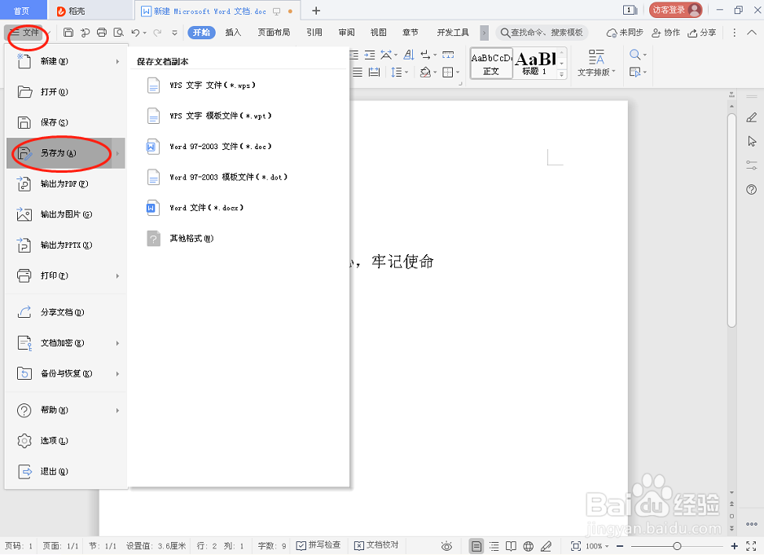Select 输出为PDF in file menu
Viewport: 764px width, 555px height.
[66, 184]
